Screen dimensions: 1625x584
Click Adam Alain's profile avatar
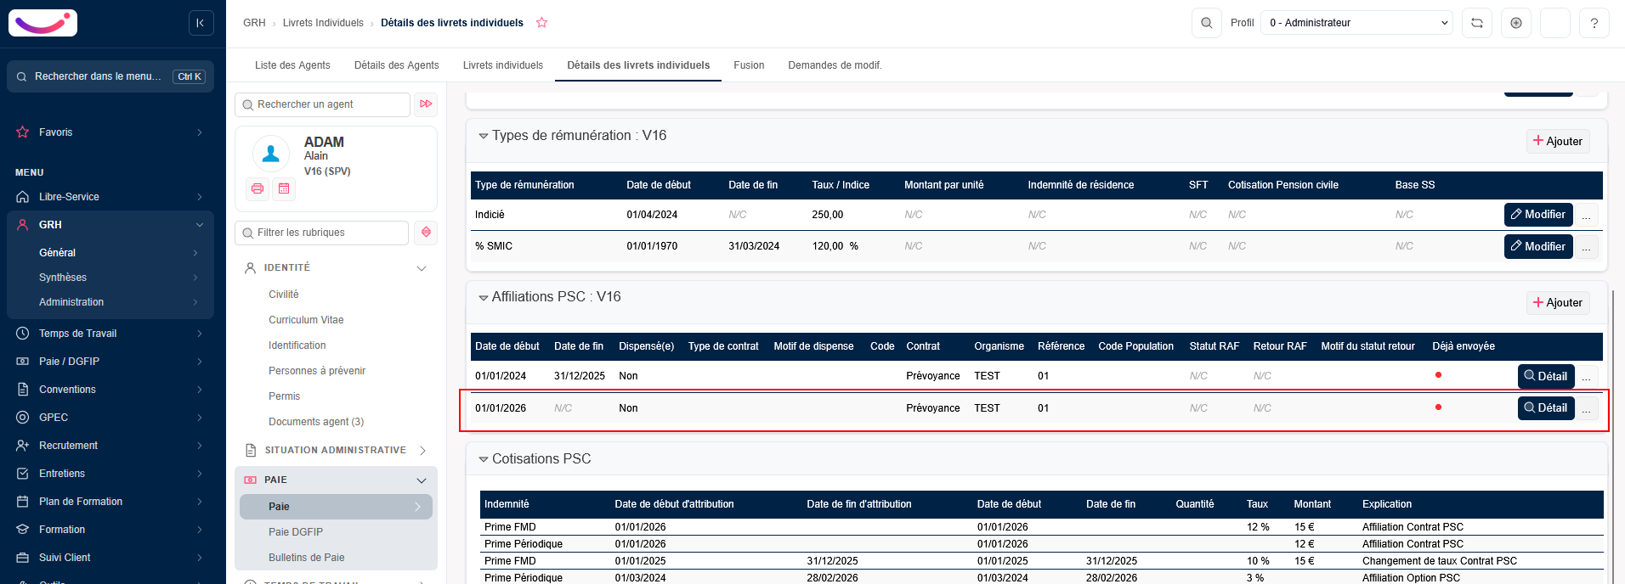pyautogui.click(x=271, y=154)
